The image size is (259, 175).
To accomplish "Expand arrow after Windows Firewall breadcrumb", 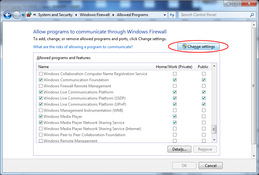I will [113, 15].
